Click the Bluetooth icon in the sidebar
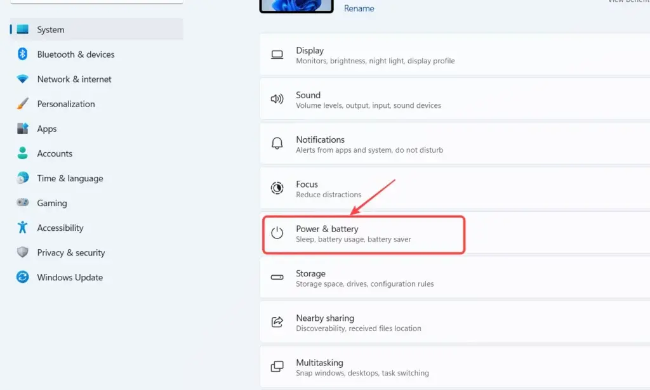650x390 pixels. 21,55
